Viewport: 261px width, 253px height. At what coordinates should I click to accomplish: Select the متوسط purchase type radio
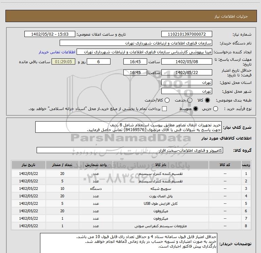[x=196, y=109]
